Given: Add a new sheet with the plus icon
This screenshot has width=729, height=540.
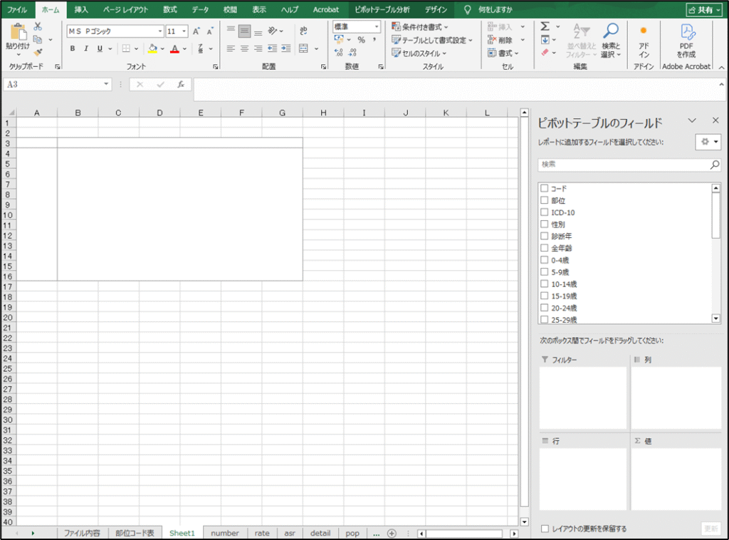Looking at the screenshot, I should (x=392, y=533).
